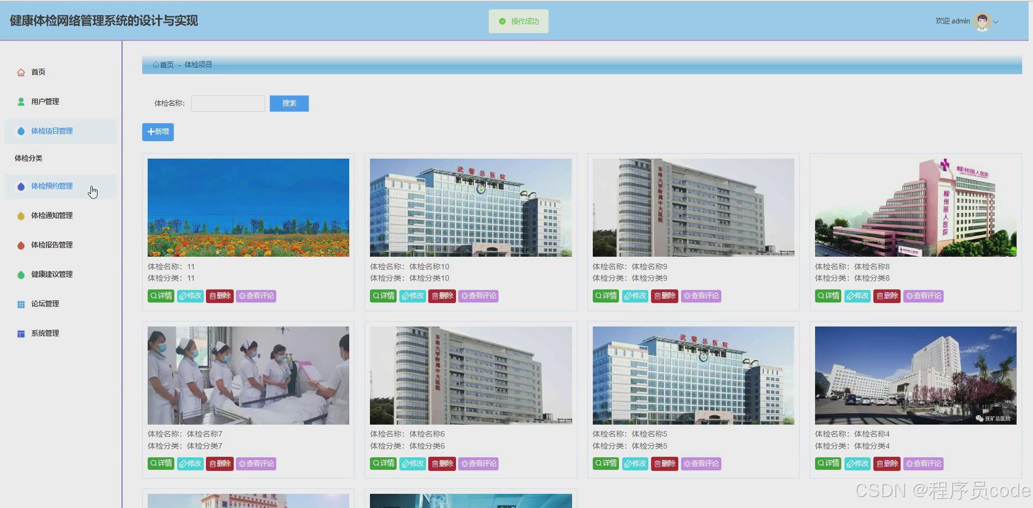Click 删除 for 体检名称7

click(x=220, y=464)
